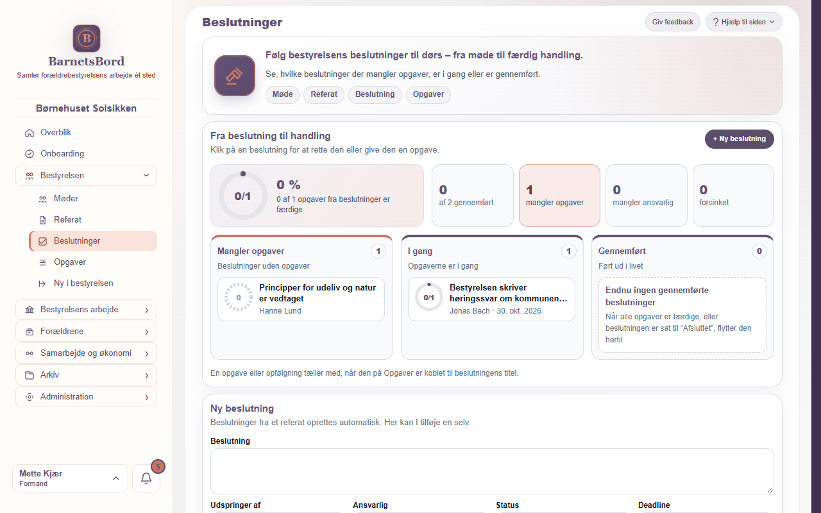Open the Mette Kjær user menu
This screenshot has width=821, height=513.
point(70,478)
